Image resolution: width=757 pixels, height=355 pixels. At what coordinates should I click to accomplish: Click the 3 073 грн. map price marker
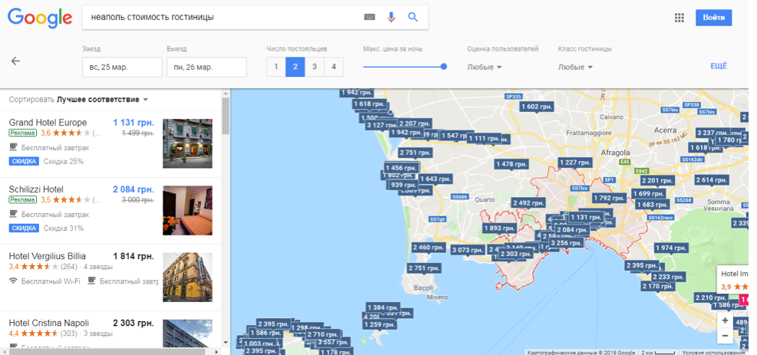[x=468, y=250]
